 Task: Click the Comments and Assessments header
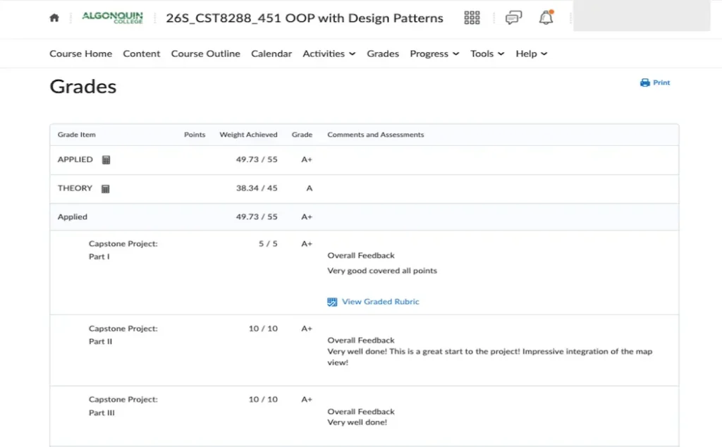pos(375,135)
